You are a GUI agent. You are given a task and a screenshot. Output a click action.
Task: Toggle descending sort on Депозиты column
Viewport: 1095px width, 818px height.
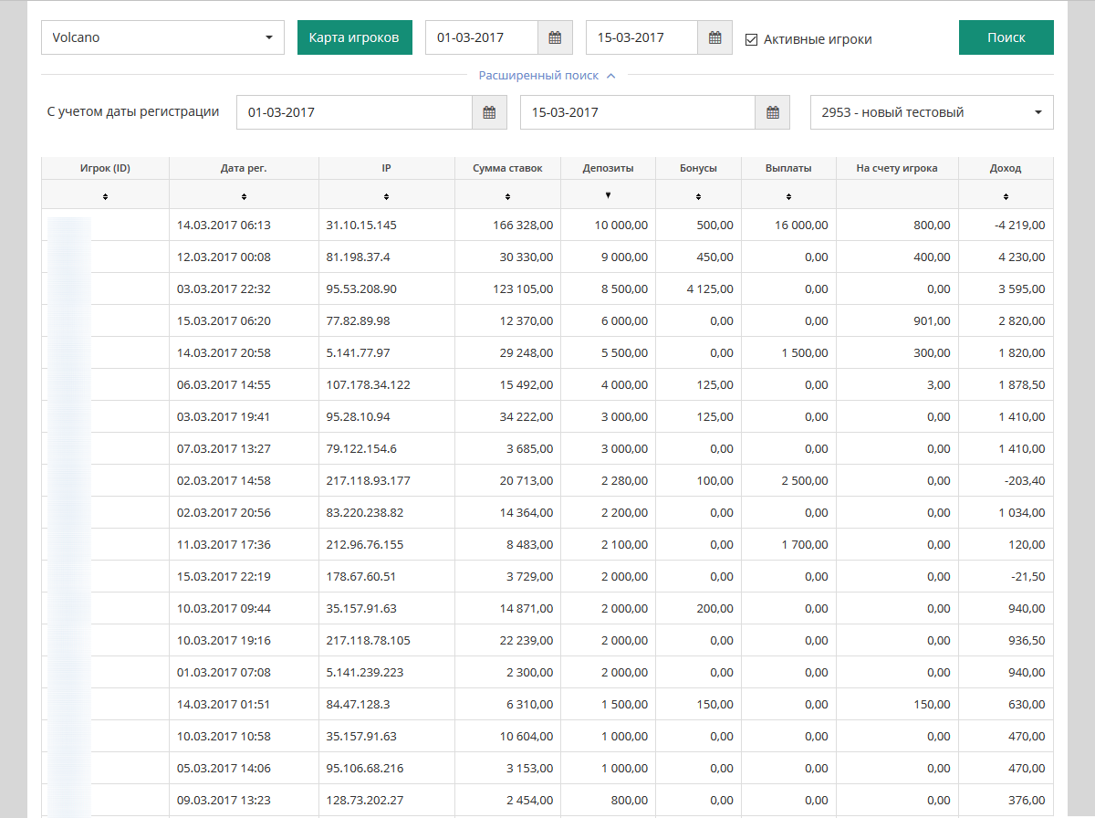[x=608, y=195]
